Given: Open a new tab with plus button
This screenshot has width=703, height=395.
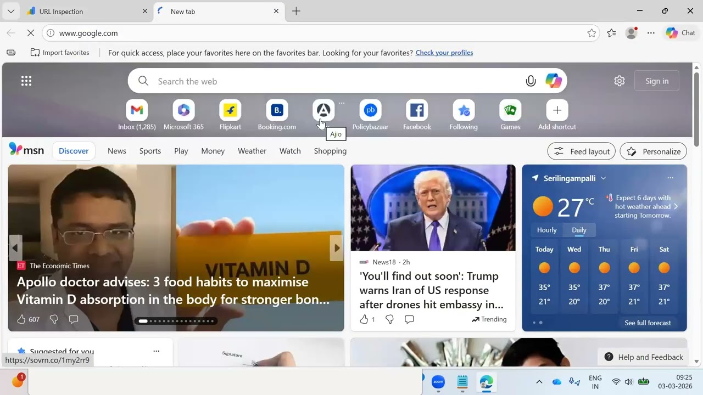Looking at the screenshot, I should (296, 11).
